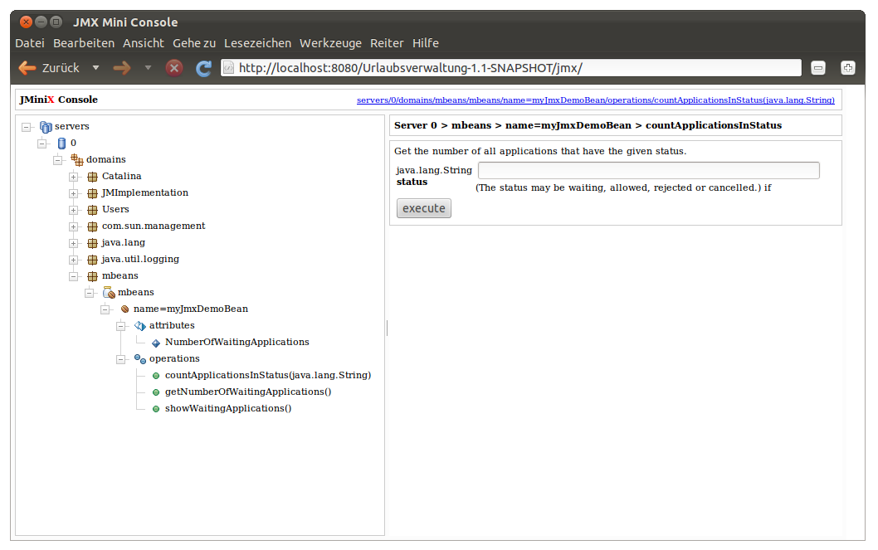The width and height of the screenshot is (878, 550).
Task: Expand the JMImplementation domain
Action: pyautogui.click(x=73, y=193)
